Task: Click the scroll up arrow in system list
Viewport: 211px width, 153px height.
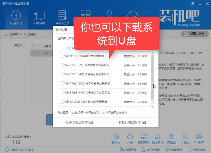Action: pos(153,53)
